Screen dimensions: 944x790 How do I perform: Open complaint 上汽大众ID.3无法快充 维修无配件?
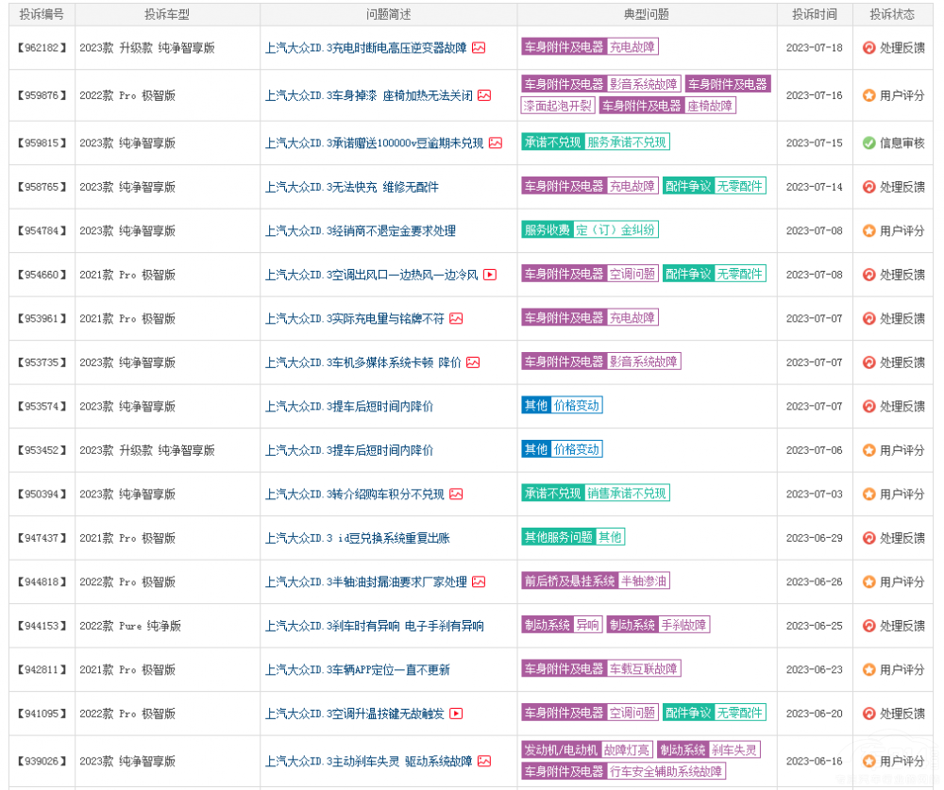pyautogui.click(x=351, y=187)
